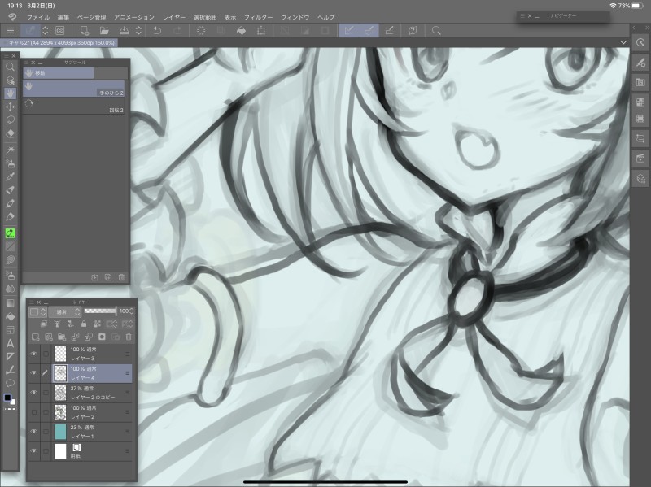Delete subtool using Sub Tool trash icon
The width and height of the screenshot is (651, 487).
point(121,277)
